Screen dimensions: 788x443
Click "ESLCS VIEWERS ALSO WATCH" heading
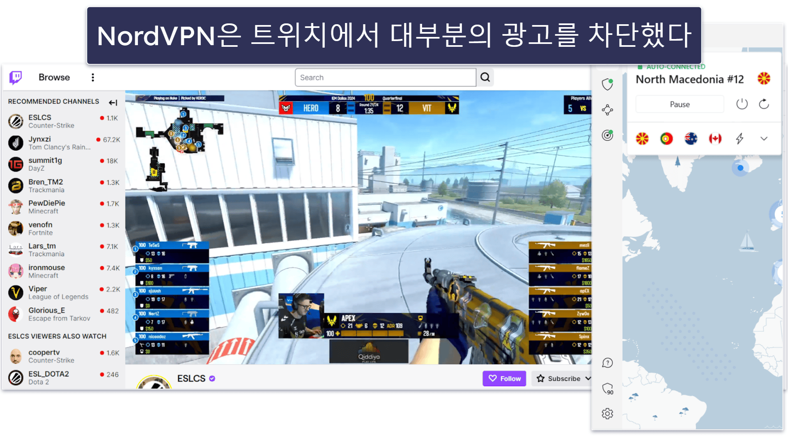(57, 336)
